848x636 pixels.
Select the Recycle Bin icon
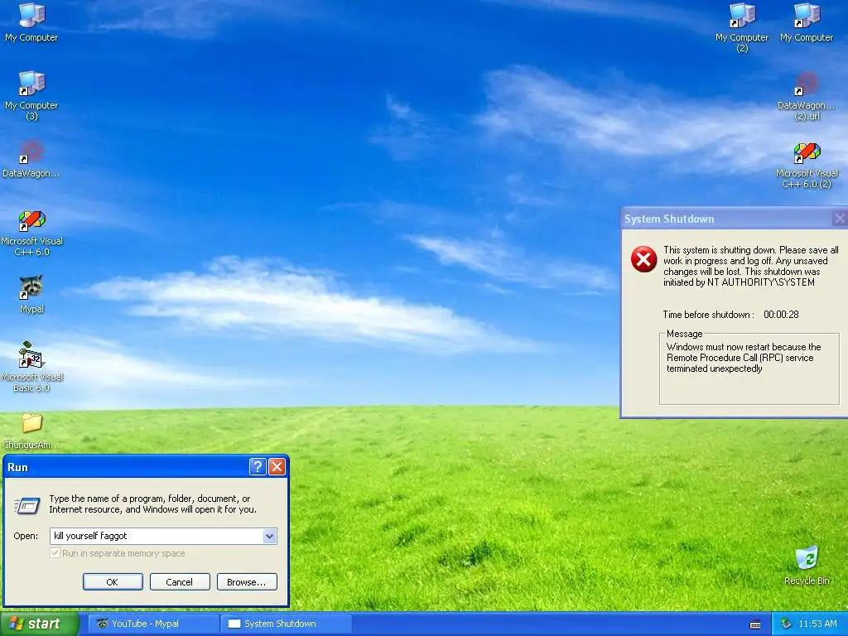(807, 565)
